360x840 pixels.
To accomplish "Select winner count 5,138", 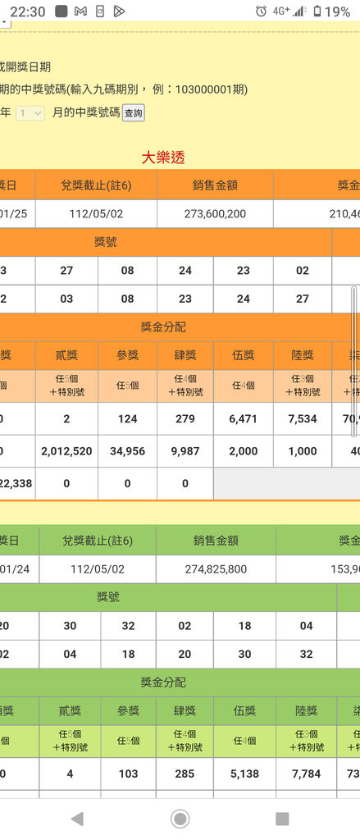I will (x=245, y=774).
